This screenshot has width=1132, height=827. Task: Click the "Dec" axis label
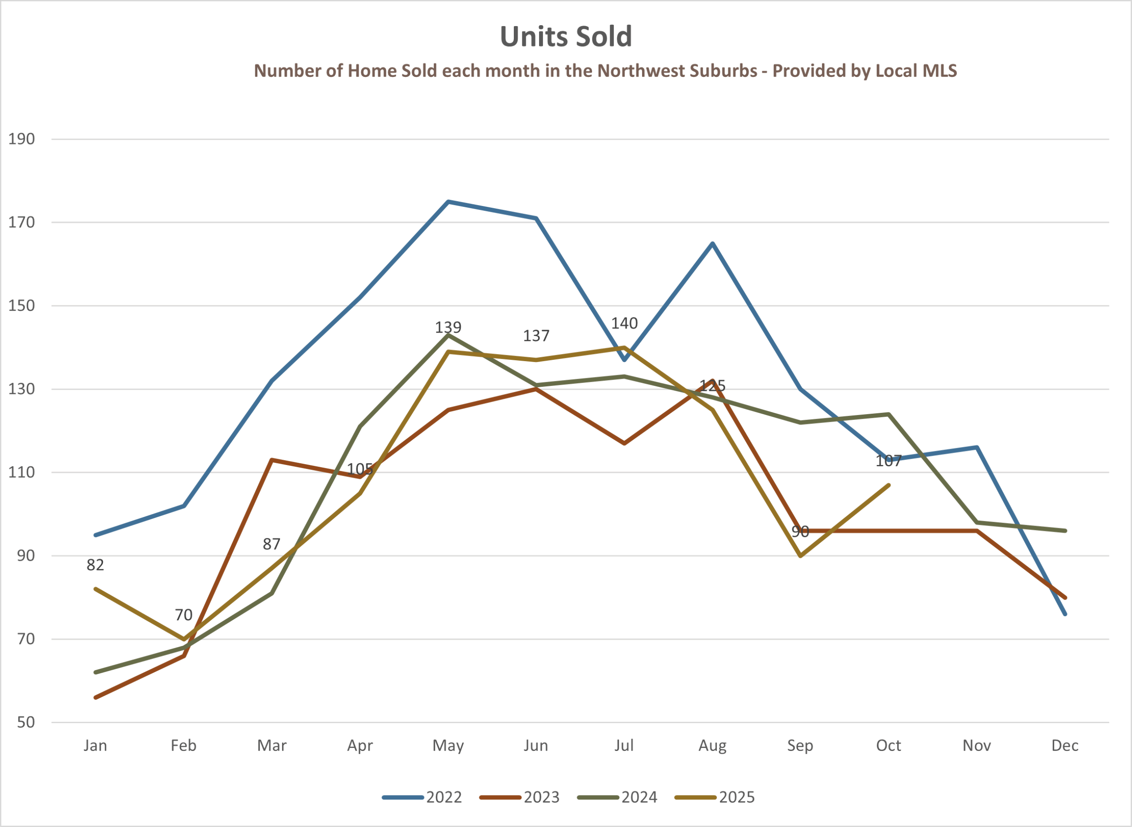(1065, 746)
